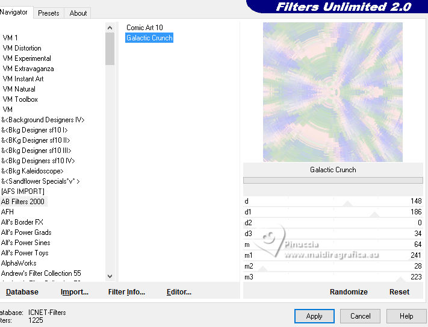
Task: Select VM Instant Art category
Action: [23, 79]
